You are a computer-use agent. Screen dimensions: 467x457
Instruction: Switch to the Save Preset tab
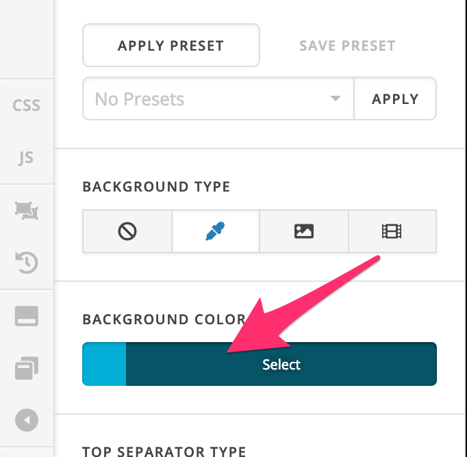coord(347,46)
